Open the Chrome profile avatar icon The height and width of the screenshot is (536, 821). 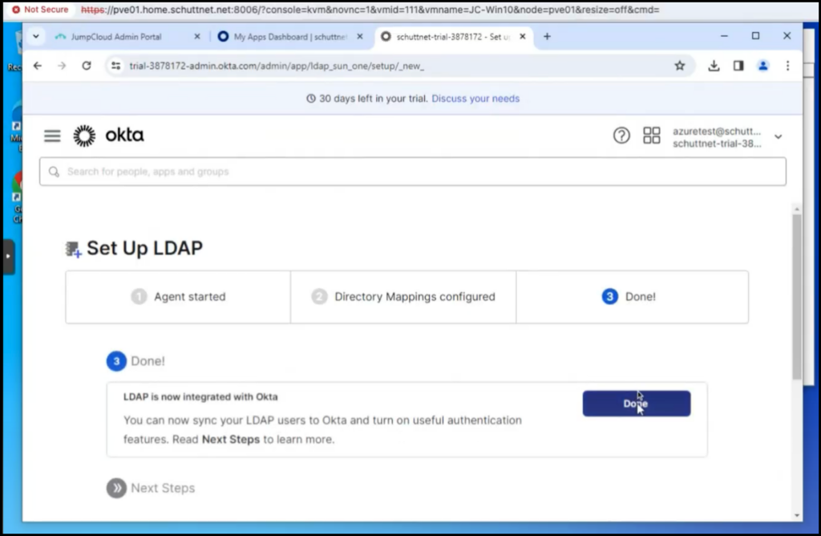(763, 66)
